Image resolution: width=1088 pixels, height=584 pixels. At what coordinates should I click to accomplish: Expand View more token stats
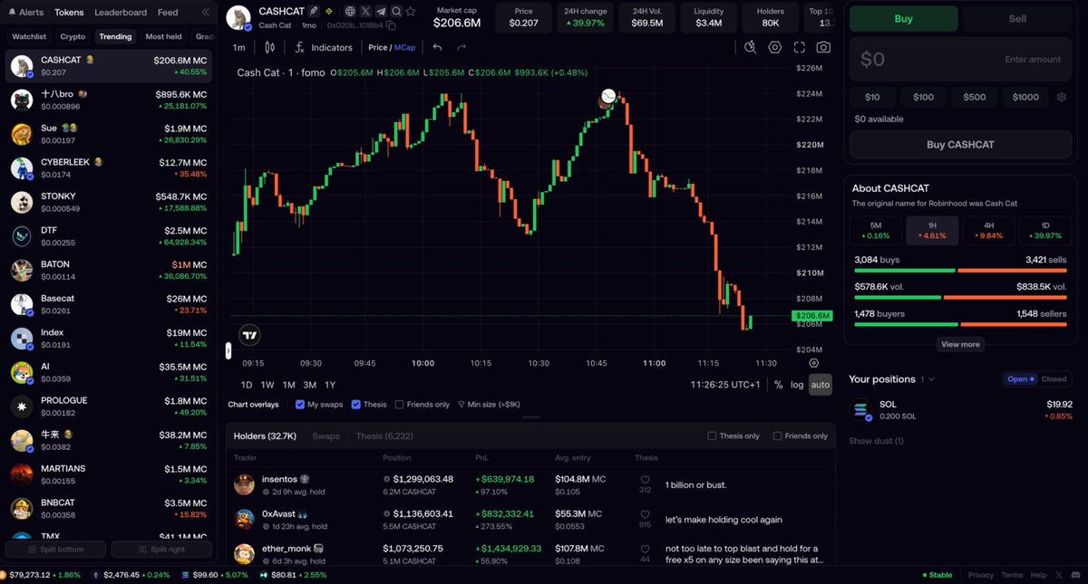tap(960, 344)
